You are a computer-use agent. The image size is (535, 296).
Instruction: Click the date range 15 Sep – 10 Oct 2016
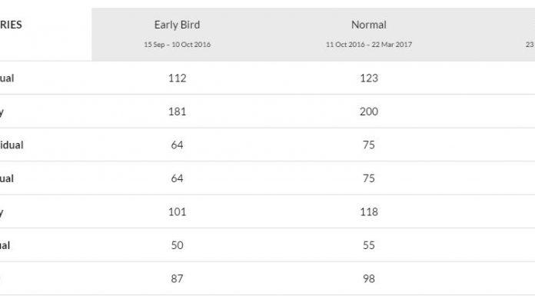click(177, 45)
